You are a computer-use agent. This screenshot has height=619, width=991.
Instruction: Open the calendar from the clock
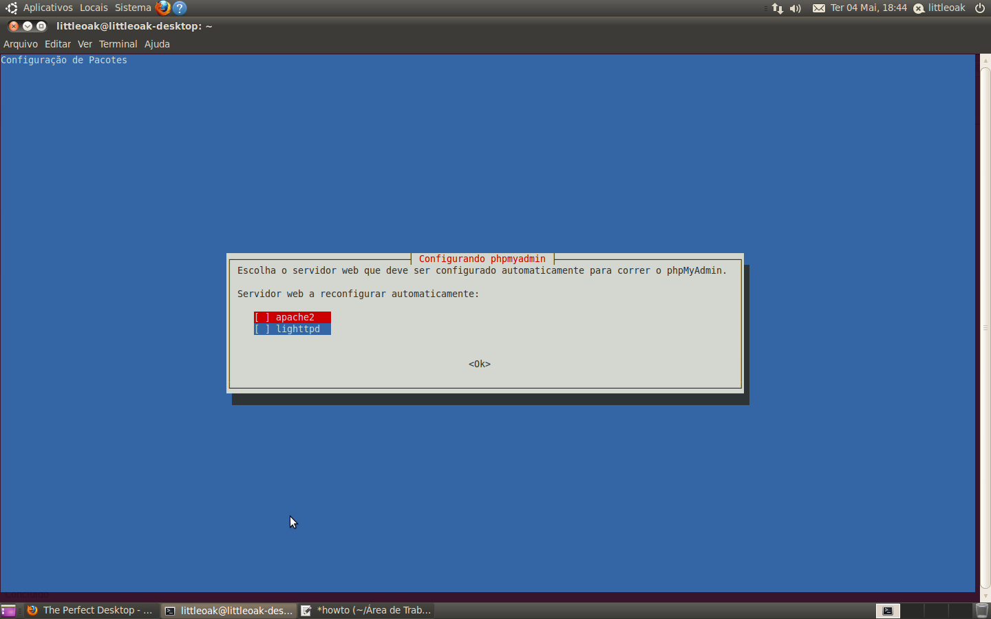pyautogui.click(x=869, y=8)
